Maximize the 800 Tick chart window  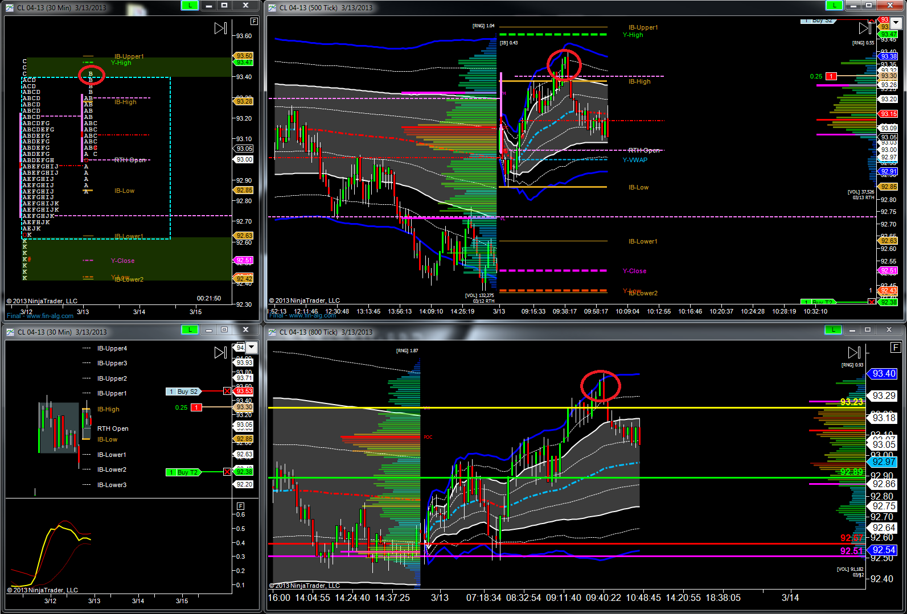click(868, 329)
